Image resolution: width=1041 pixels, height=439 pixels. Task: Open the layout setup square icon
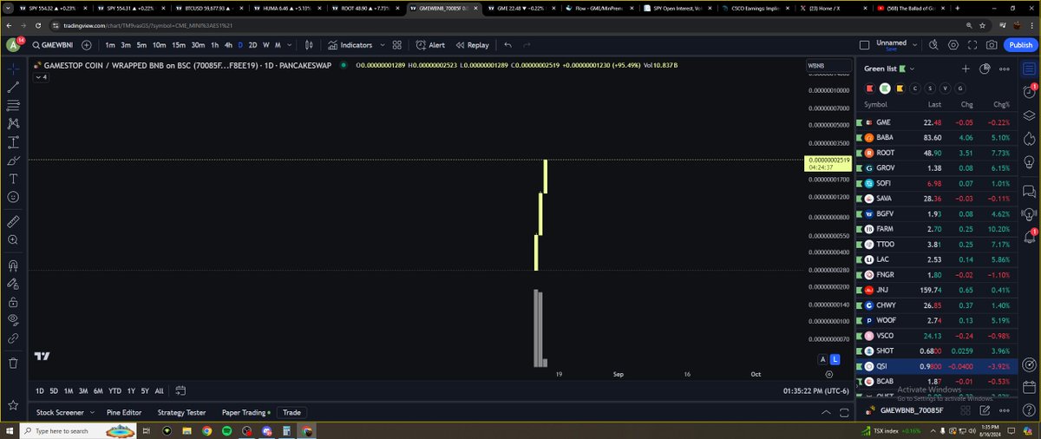pos(863,45)
